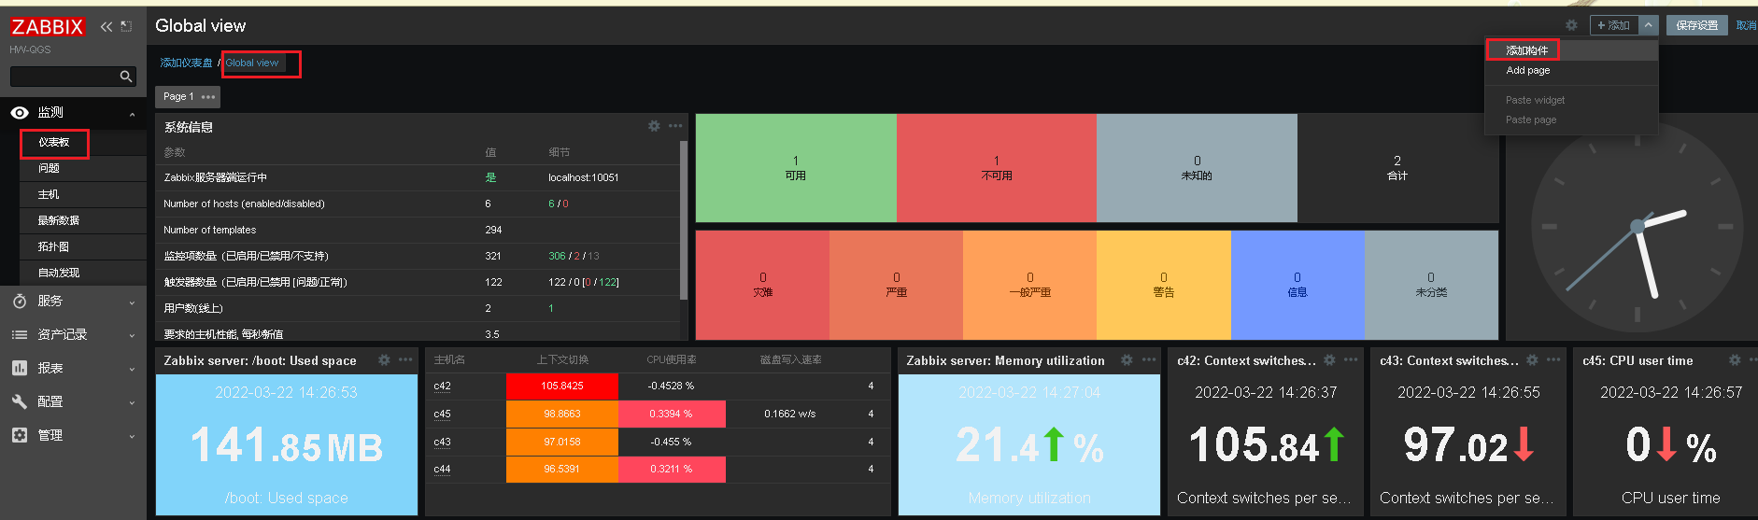Open dashboard properties gear next to 添加 button
Image resolution: width=1758 pixels, height=520 pixels.
click(x=1571, y=25)
